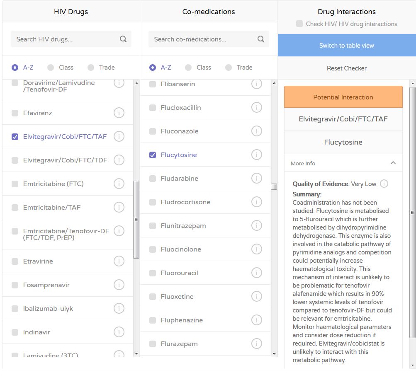View info for Etravirine
Image resolution: width=416 pixels, height=375 pixels.
click(x=119, y=261)
